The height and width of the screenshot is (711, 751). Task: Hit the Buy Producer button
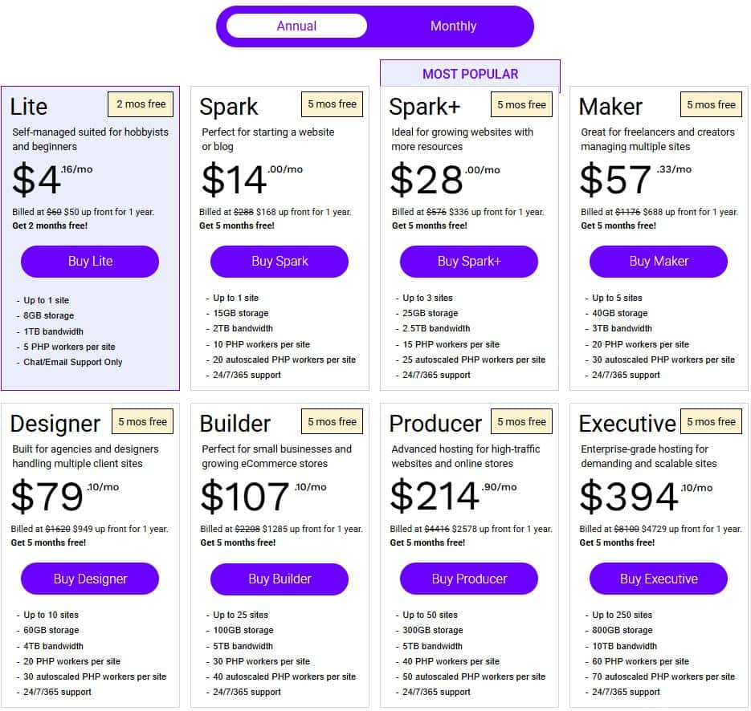coord(469,579)
